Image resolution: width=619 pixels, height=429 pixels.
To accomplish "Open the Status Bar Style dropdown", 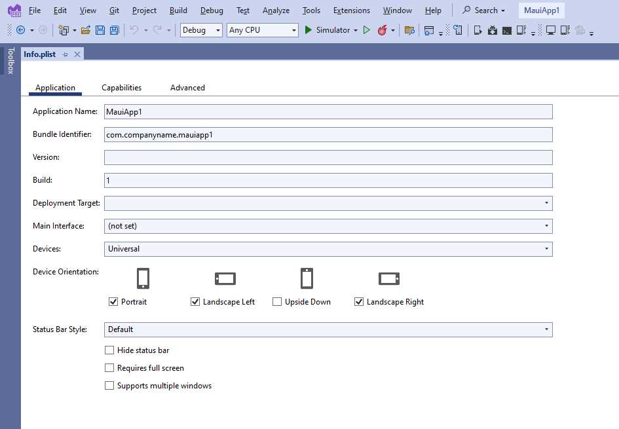I will tap(546, 329).
